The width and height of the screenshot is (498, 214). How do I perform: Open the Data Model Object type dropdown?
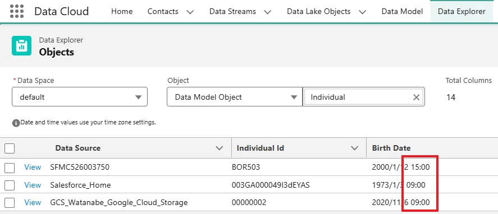coord(235,97)
